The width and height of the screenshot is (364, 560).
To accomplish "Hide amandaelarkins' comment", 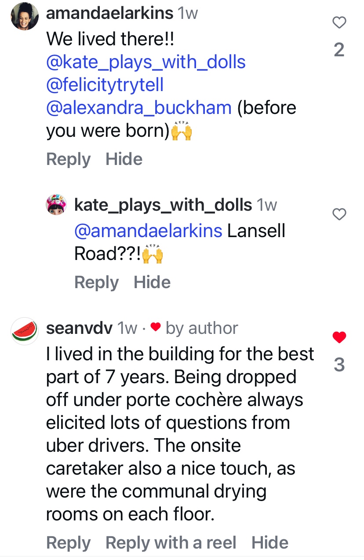I will 124,159.
